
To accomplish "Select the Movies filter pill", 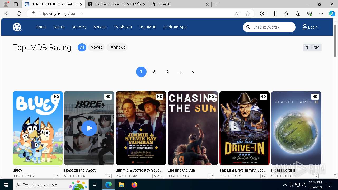I will (96, 47).
